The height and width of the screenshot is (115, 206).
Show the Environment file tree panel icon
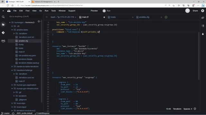[x=3, y=25]
